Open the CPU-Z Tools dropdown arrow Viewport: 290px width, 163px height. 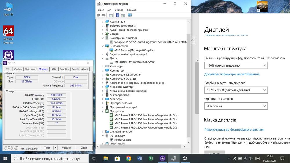(x=55, y=148)
